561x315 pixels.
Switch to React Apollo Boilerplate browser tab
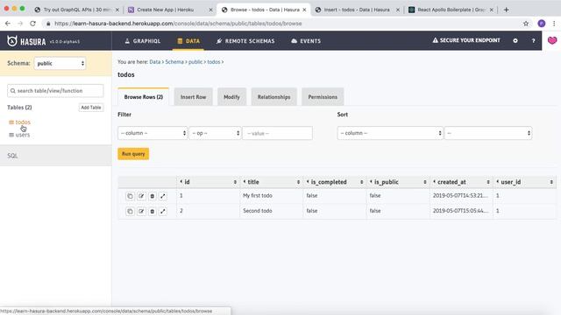(451, 10)
